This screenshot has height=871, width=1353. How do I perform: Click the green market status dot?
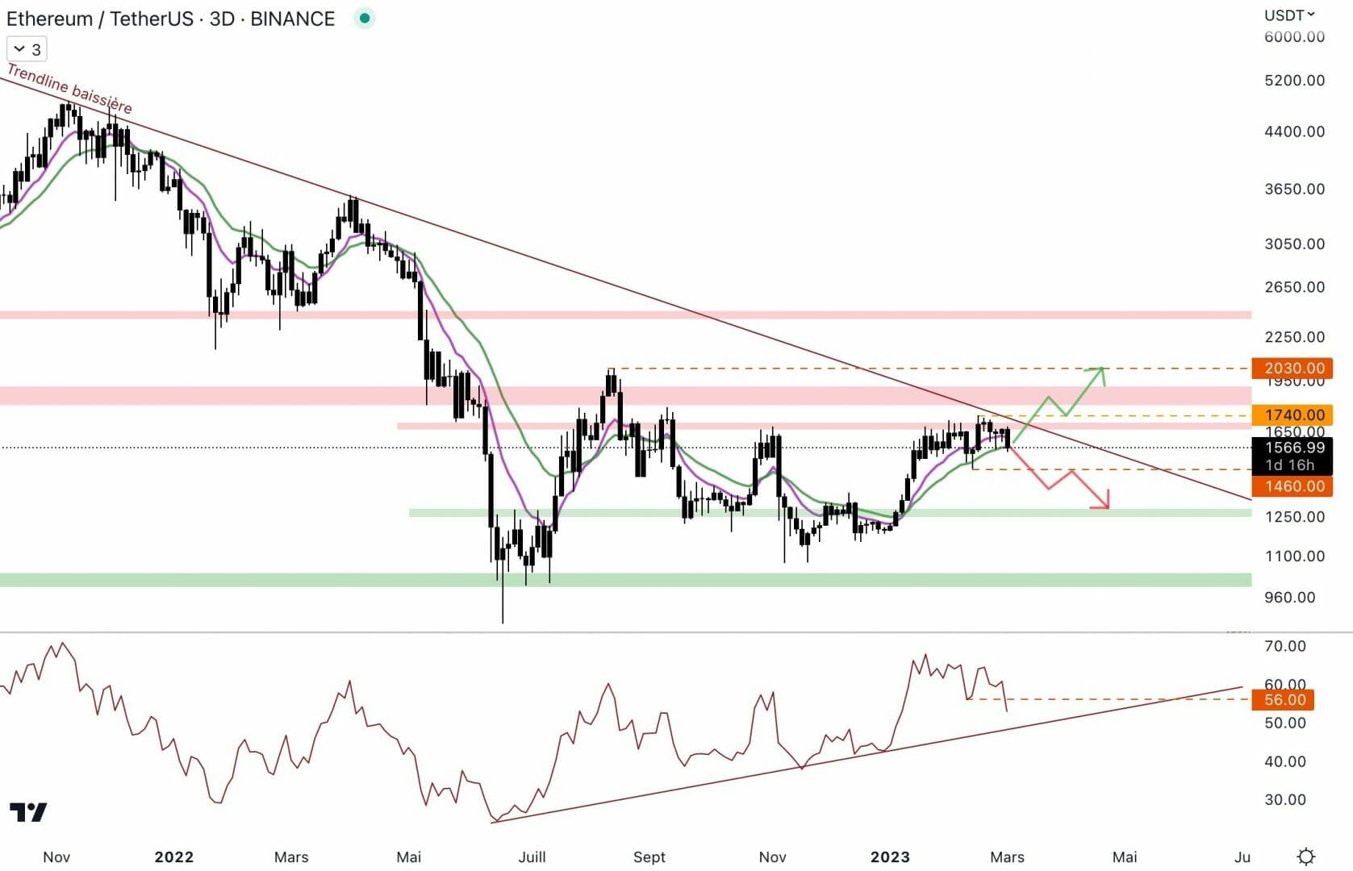[365, 18]
